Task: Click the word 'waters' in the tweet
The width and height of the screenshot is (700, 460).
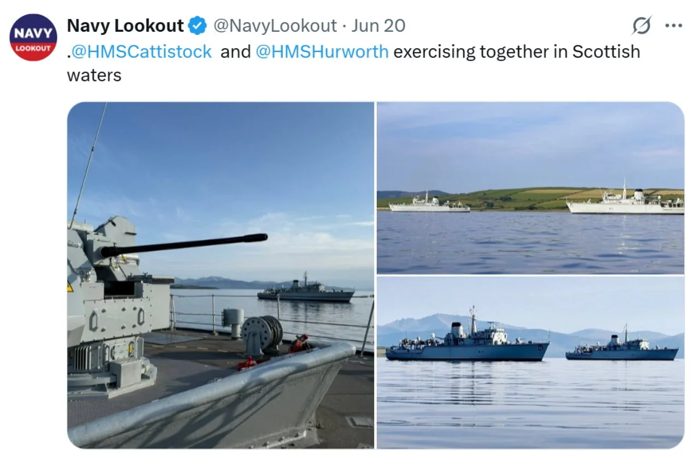Action: pyautogui.click(x=94, y=75)
